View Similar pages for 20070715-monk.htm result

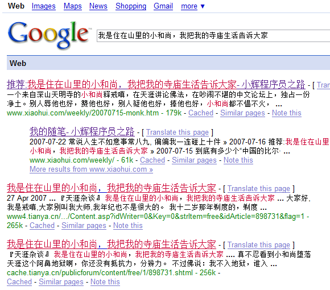click(x=242, y=113)
